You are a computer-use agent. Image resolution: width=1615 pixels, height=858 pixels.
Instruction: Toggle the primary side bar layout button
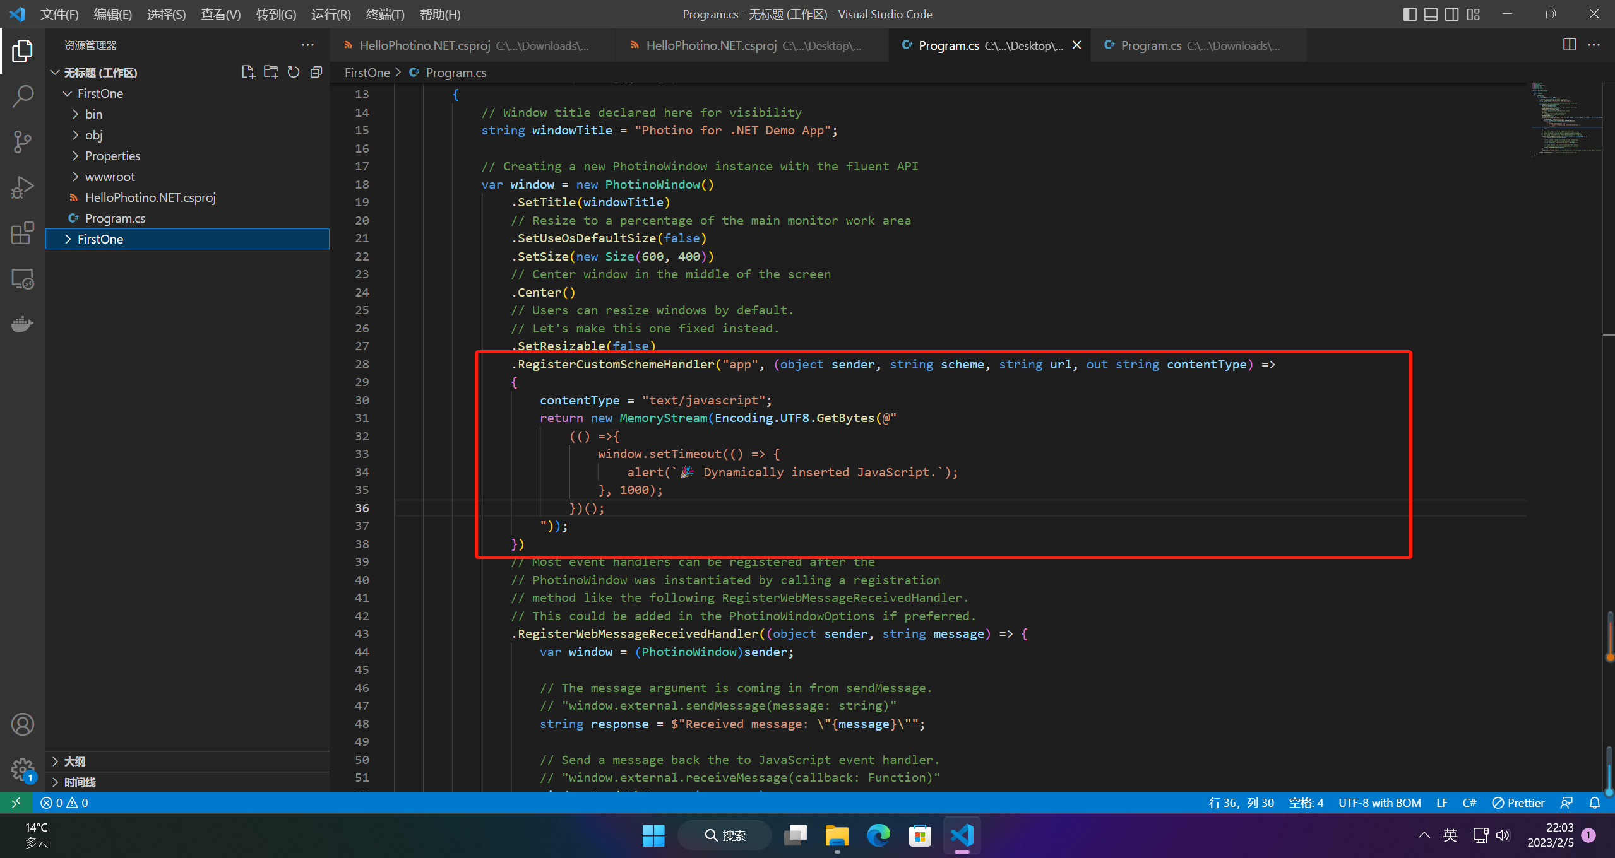[x=1409, y=15]
